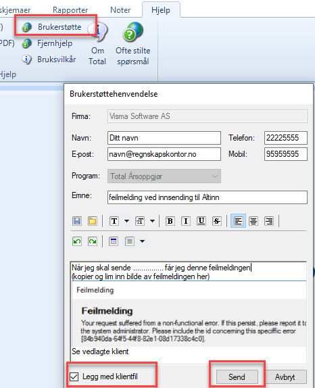Center align the text

click(x=253, y=221)
